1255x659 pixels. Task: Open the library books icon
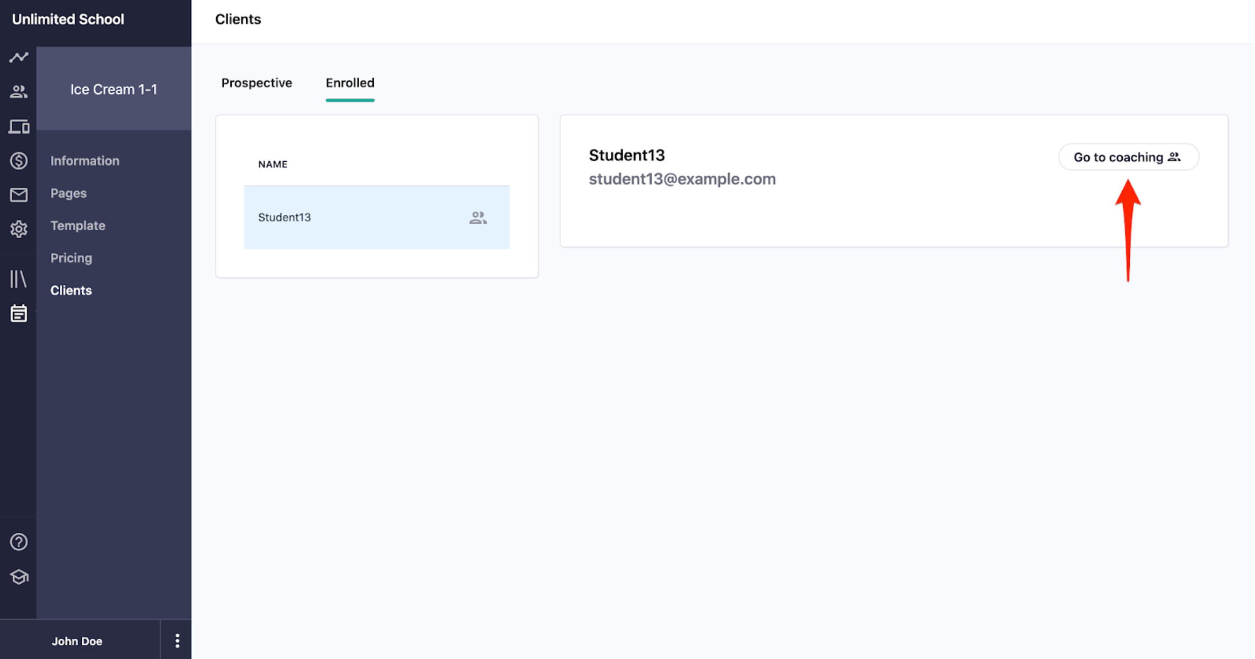point(18,279)
